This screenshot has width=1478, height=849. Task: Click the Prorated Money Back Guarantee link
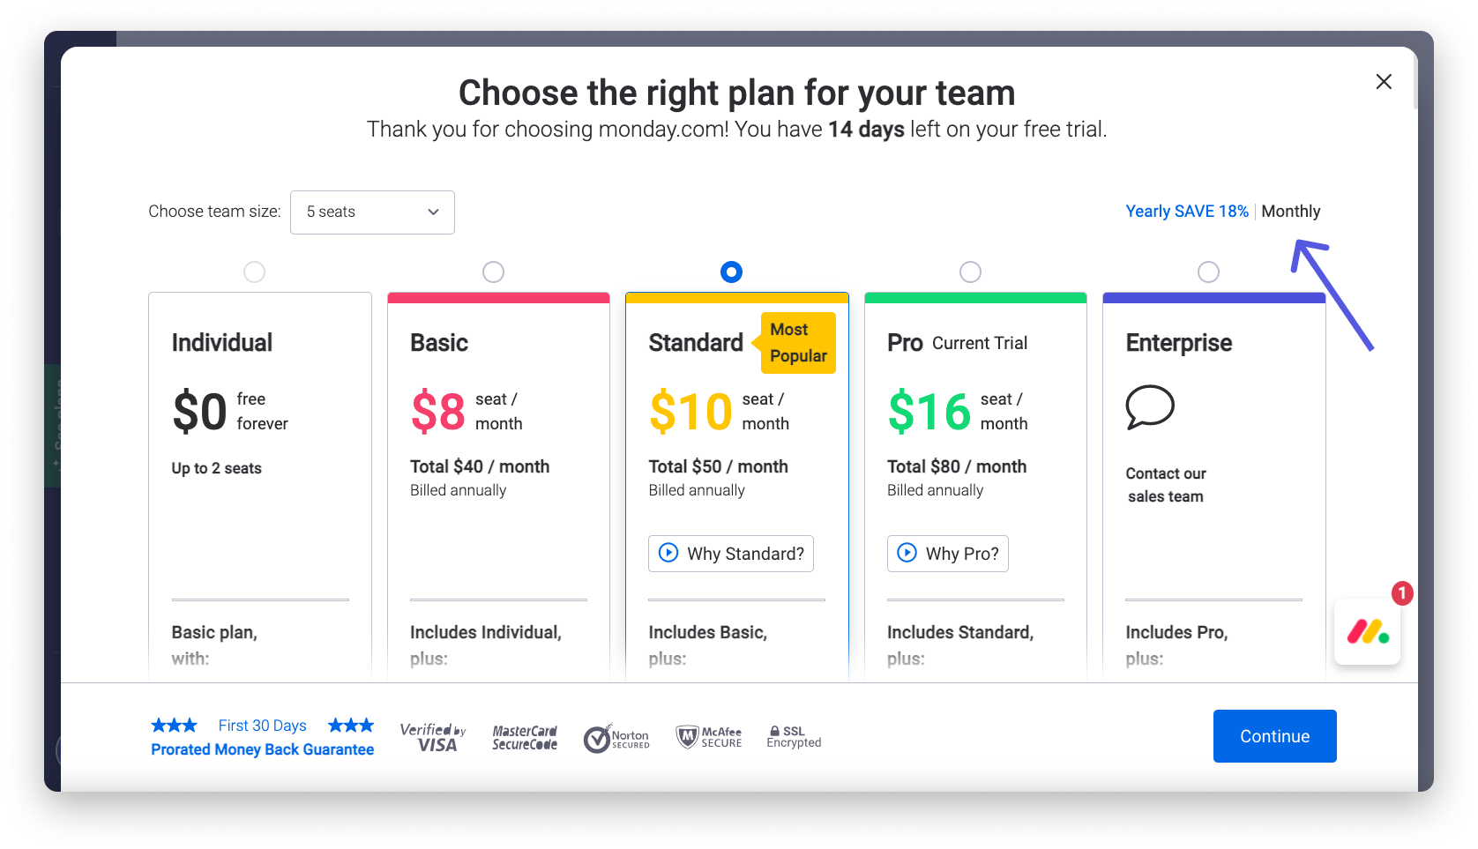262,749
